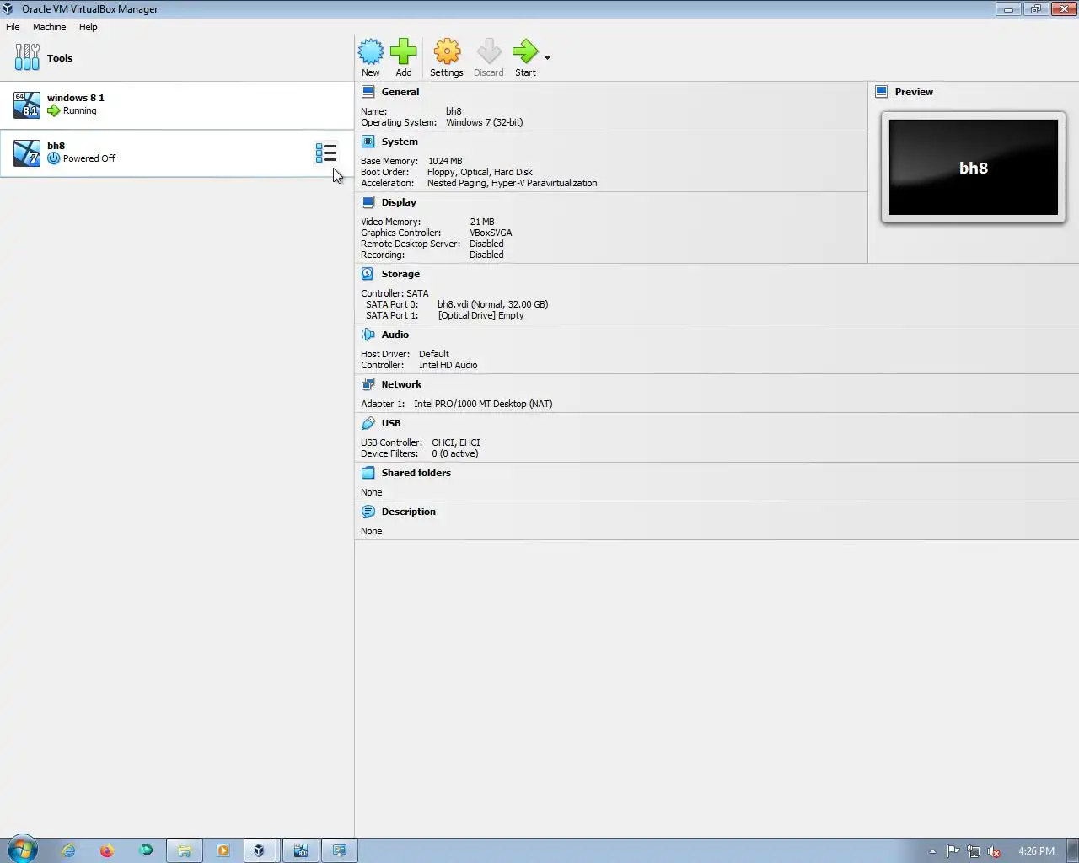The height and width of the screenshot is (863, 1079).
Task: Open the General settings heading link
Action: click(x=400, y=92)
